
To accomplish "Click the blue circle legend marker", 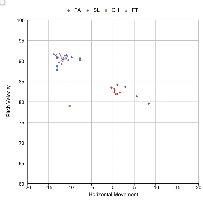I will [69, 10].
